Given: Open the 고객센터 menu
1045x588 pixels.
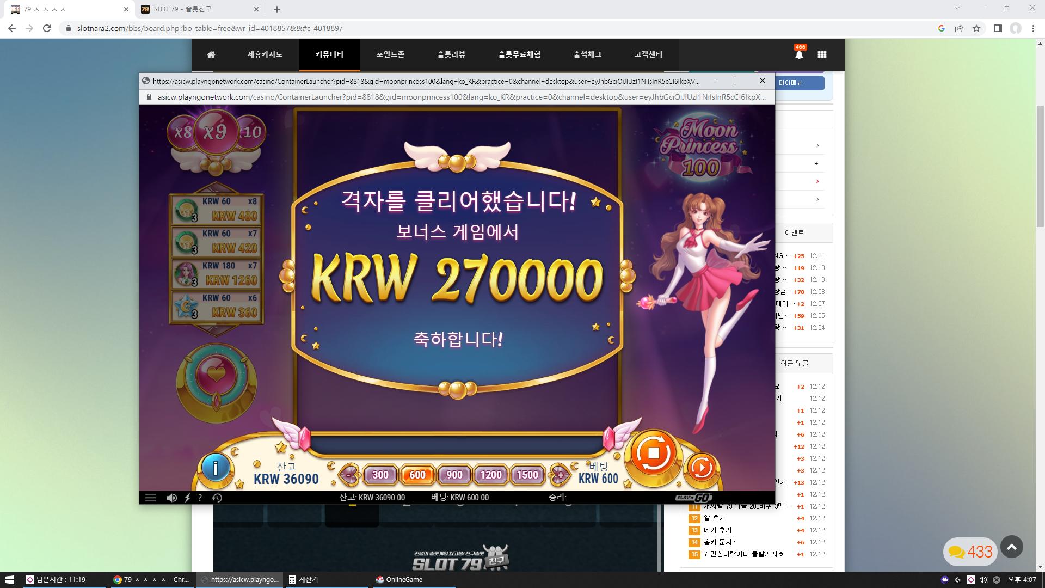Looking at the screenshot, I should tap(648, 54).
